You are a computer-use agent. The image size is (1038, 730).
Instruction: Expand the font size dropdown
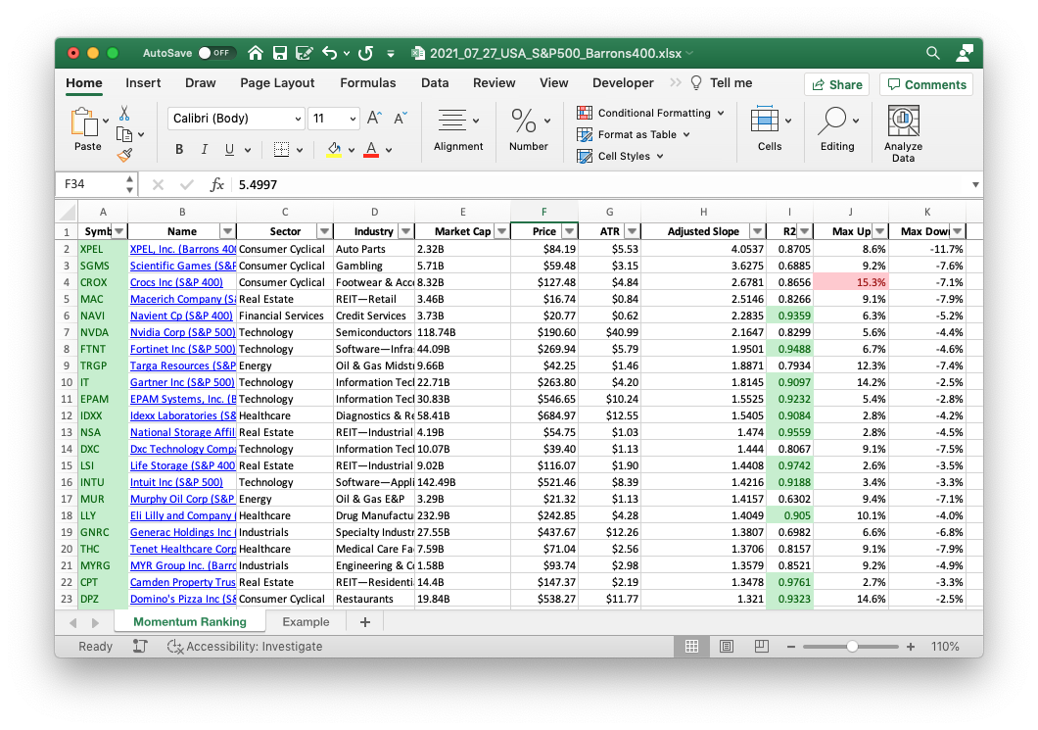click(x=355, y=119)
